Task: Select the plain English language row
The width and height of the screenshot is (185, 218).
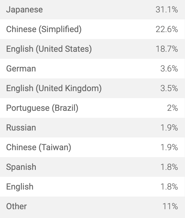Action: point(92,187)
